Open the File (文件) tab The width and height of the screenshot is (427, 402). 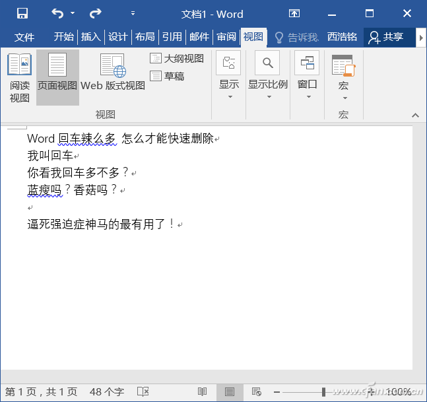[x=24, y=37]
